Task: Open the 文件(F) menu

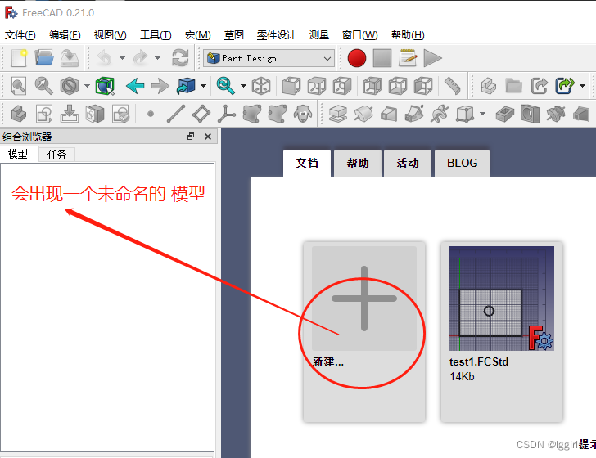Action: pyautogui.click(x=20, y=35)
